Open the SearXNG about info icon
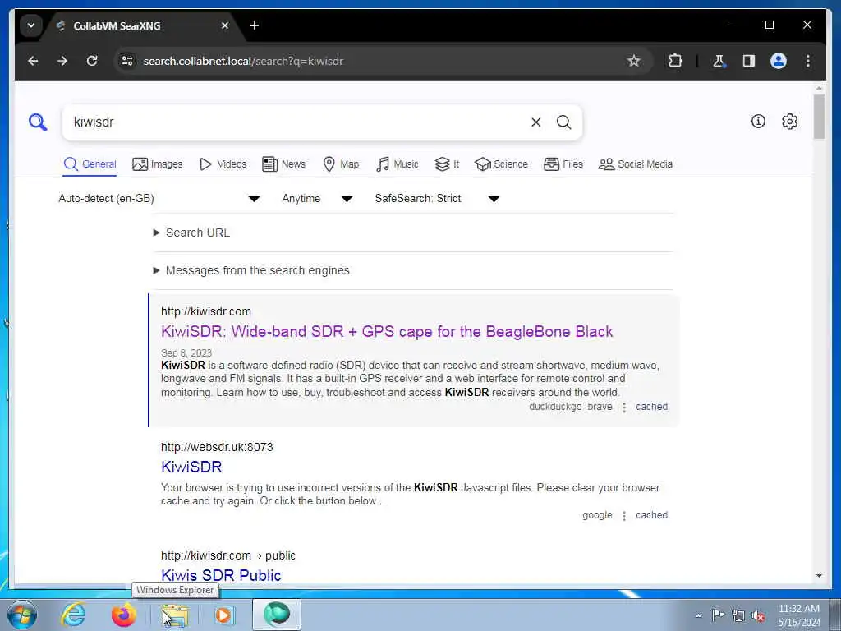Screen dimensions: 841x631 click(758, 122)
